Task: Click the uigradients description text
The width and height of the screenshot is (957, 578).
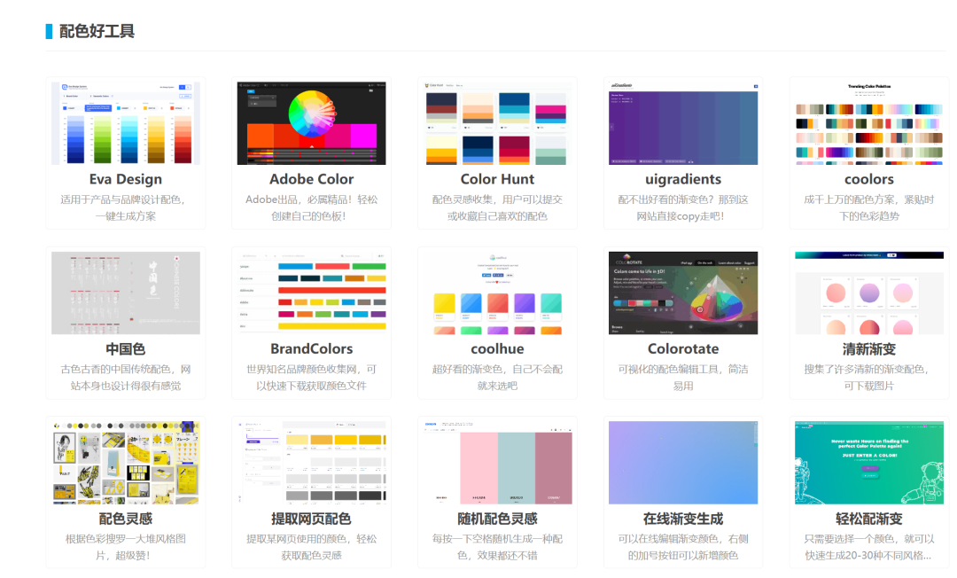Action: (x=683, y=207)
